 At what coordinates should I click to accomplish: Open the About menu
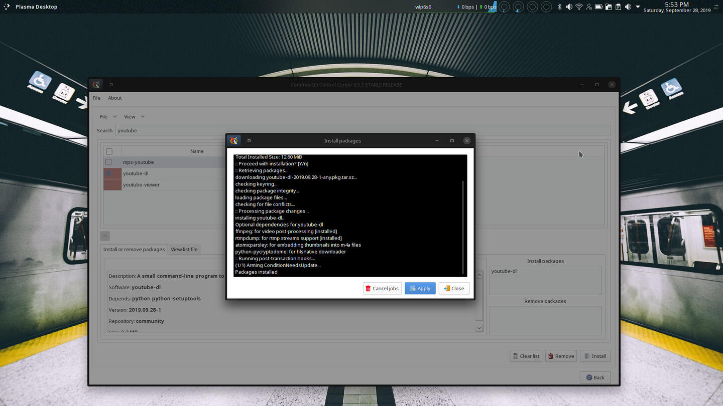click(115, 98)
